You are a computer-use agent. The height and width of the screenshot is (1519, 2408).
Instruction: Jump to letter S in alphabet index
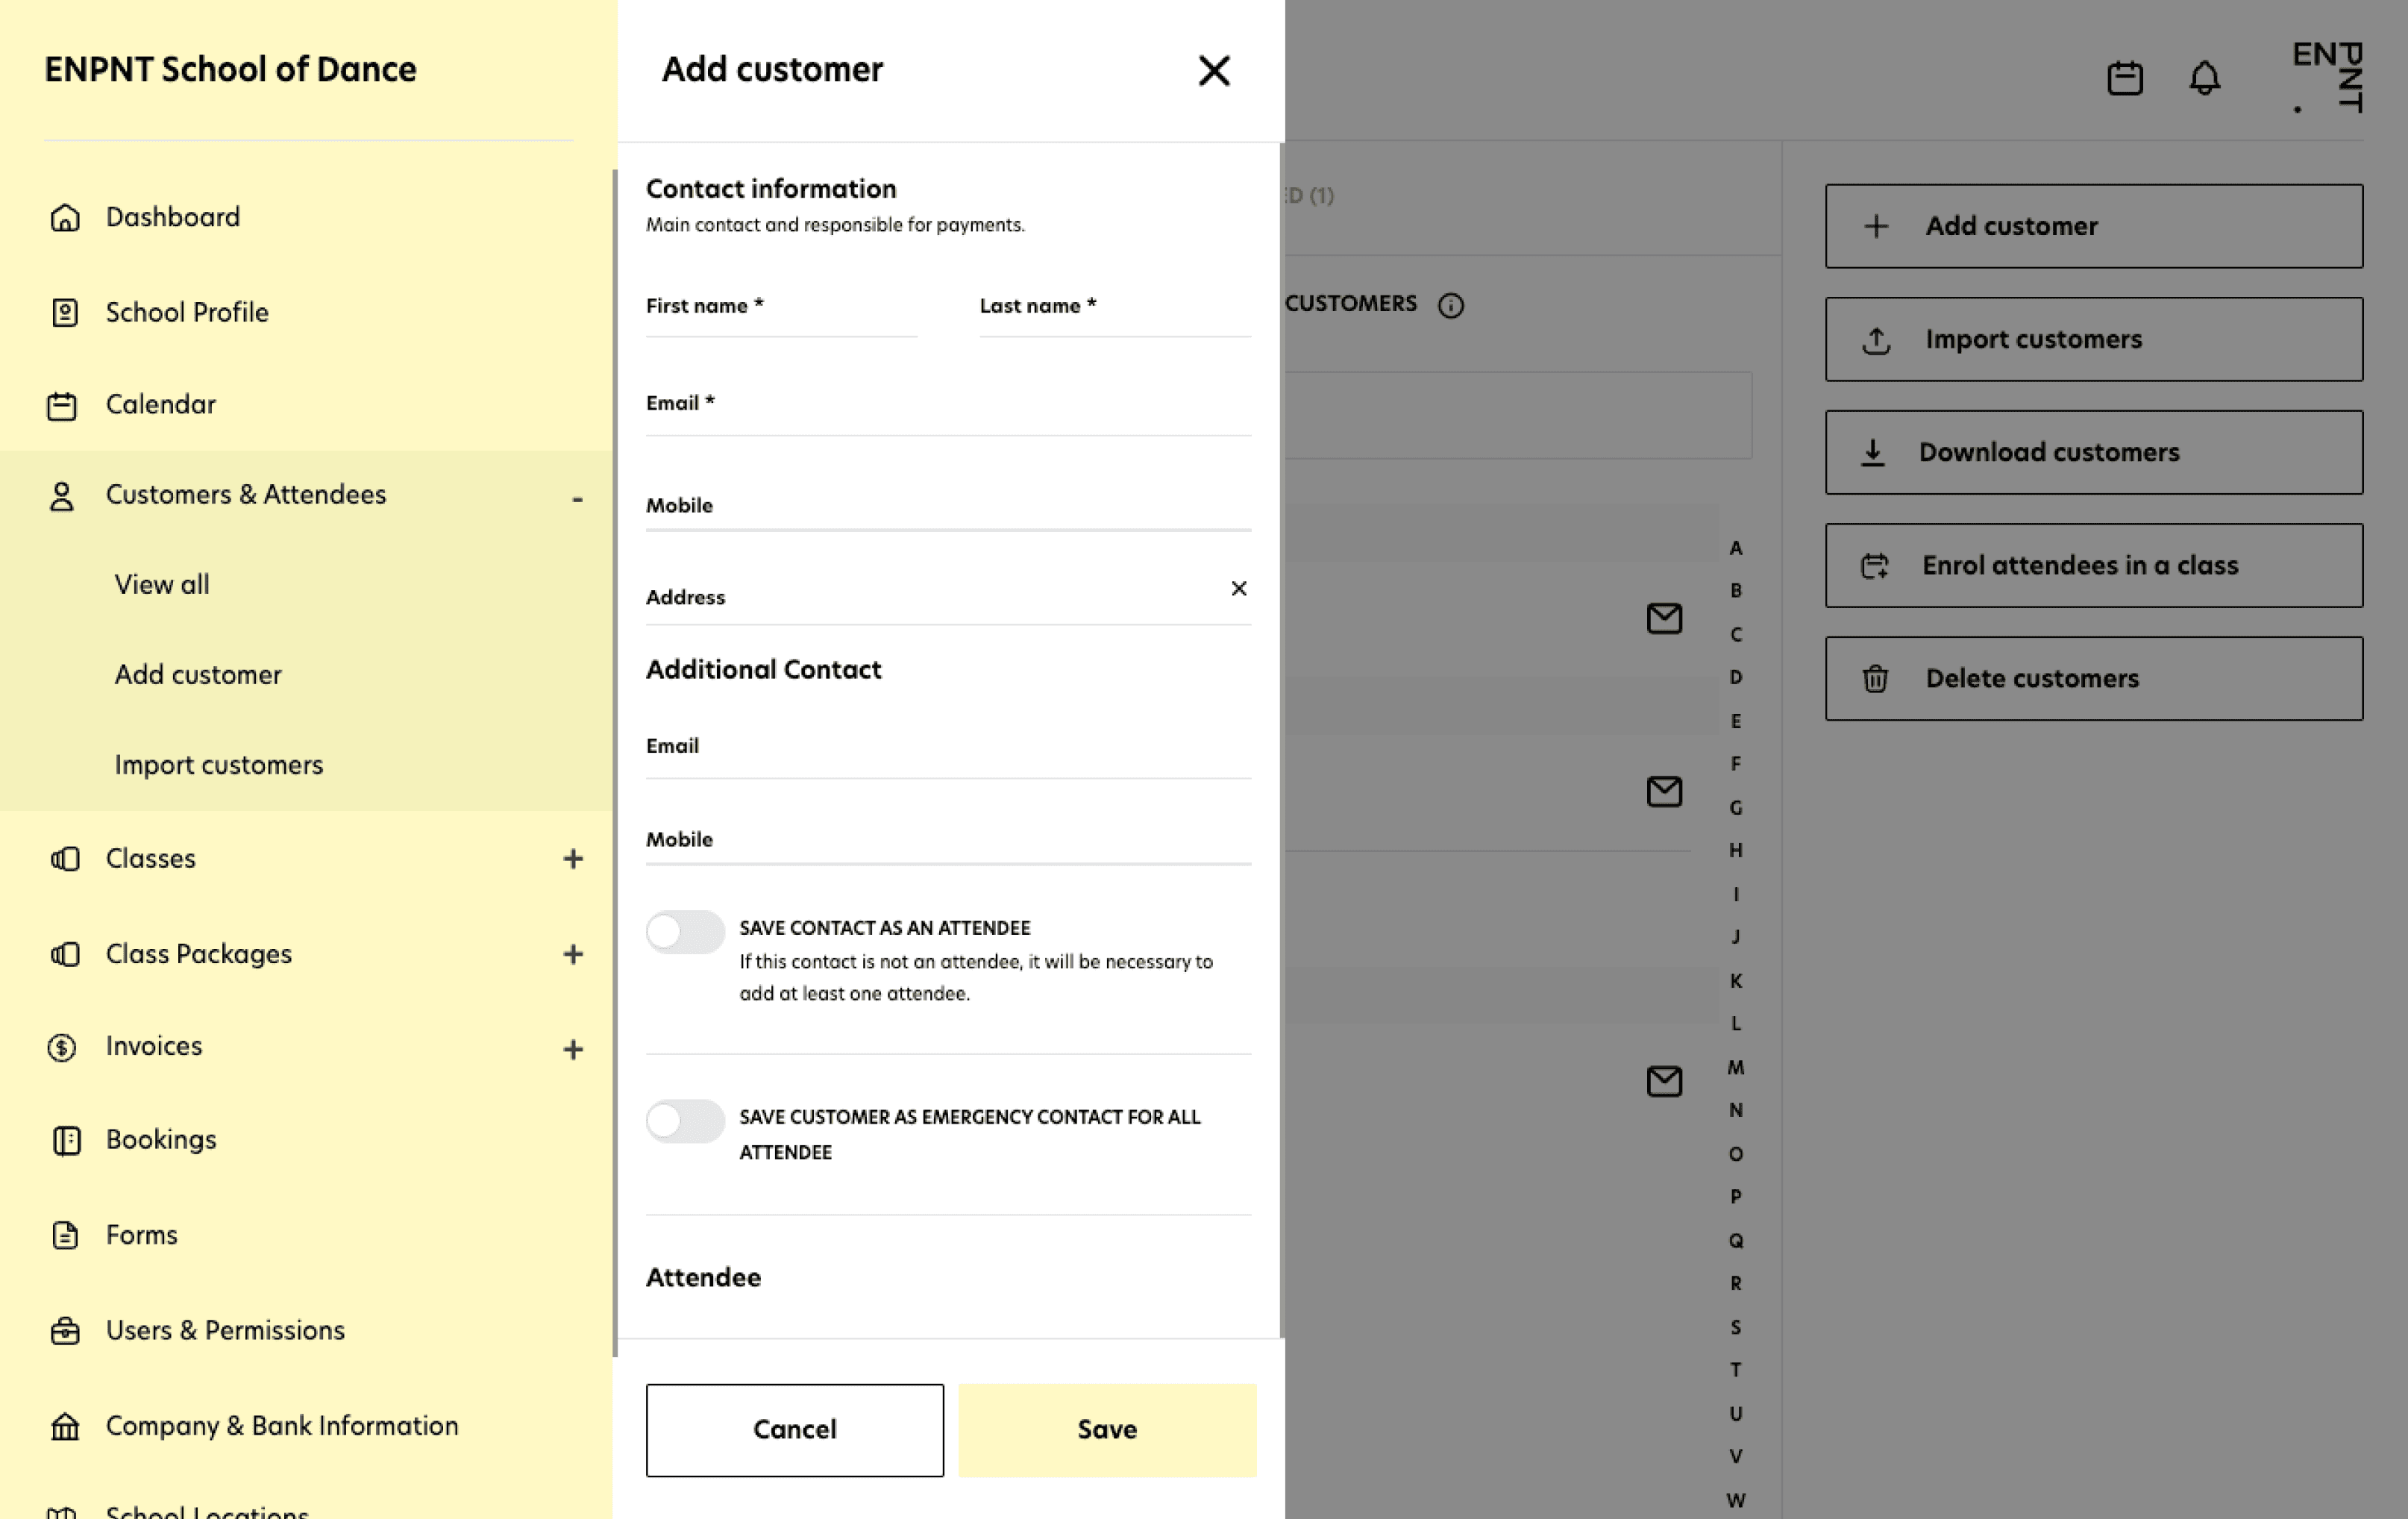pos(1736,1328)
